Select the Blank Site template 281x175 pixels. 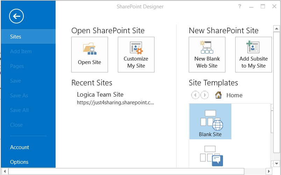[x=210, y=121]
